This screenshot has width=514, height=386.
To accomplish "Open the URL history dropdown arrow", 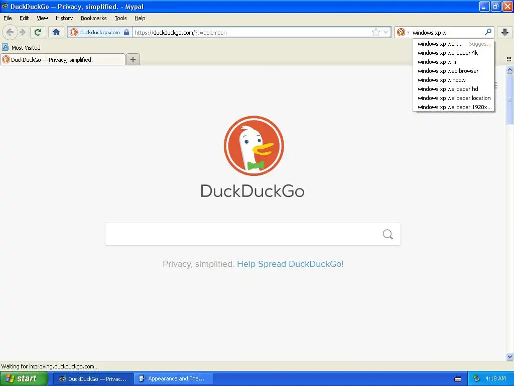I will pyautogui.click(x=386, y=32).
